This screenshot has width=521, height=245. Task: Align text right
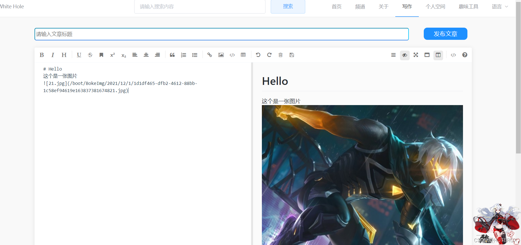(x=157, y=55)
